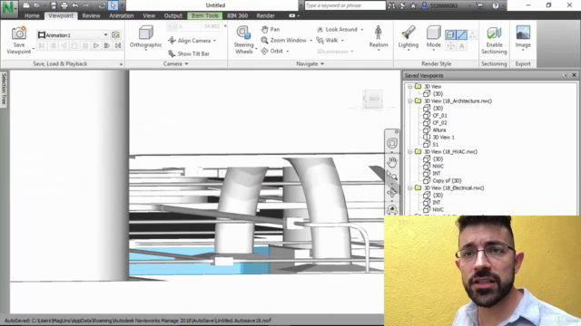Click the edit animation icon beside Animation1

(115, 34)
